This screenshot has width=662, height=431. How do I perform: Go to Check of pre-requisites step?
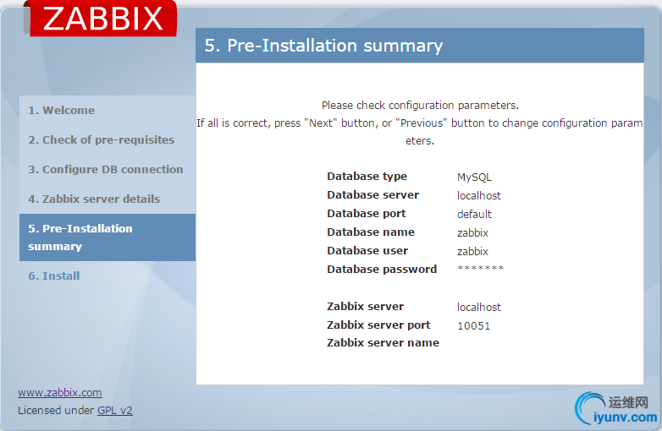click(x=101, y=140)
